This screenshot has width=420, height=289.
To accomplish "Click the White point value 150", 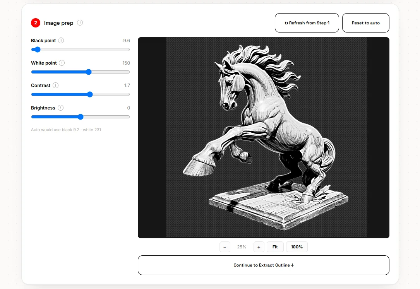I will (126, 63).
